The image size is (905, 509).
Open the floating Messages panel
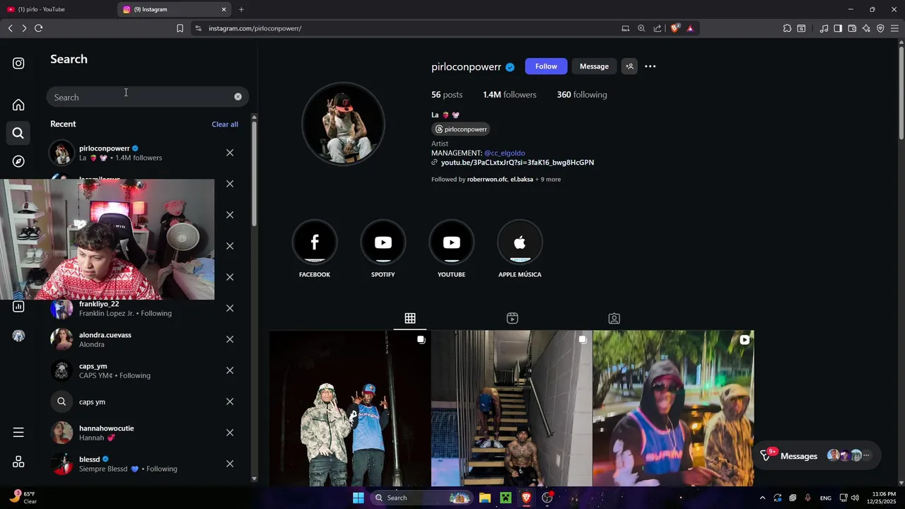[x=815, y=456]
